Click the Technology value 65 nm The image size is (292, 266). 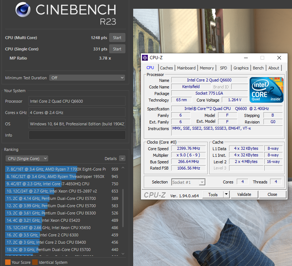(x=181, y=100)
